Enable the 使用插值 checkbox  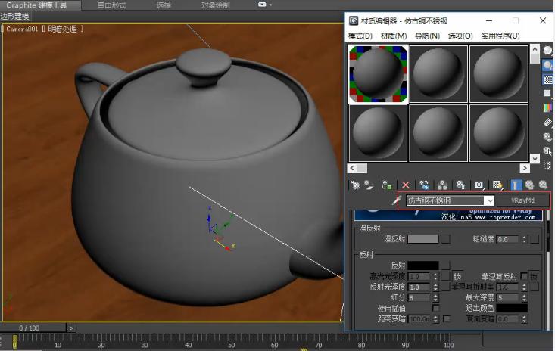click(435, 308)
